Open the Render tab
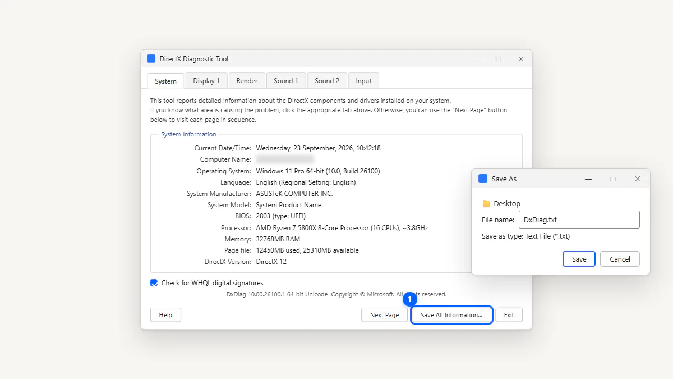The height and width of the screenshot is (379, 673). click(x=247, y=81)
